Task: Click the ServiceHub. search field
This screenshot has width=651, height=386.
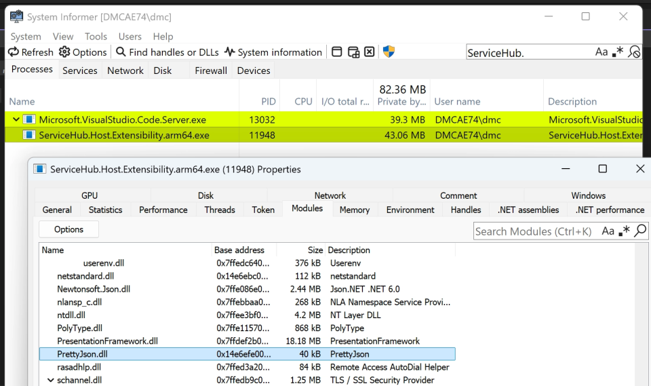Action: point(530,52)
